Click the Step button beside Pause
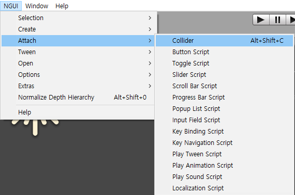The image size is (295, 195). pos(291,20)
